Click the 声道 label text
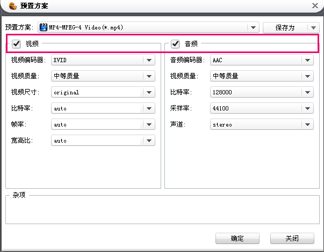The width and height of the screenshot is (324, 252). point(177,124)
